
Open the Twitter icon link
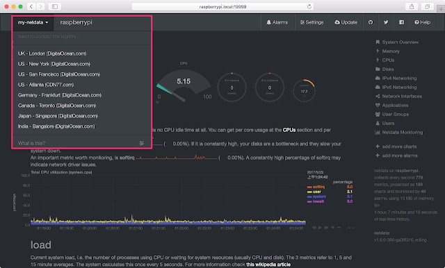[386, 22]
